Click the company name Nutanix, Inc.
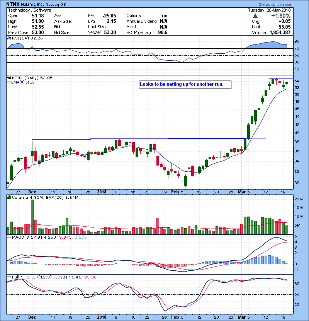 [x=32, y=4]
